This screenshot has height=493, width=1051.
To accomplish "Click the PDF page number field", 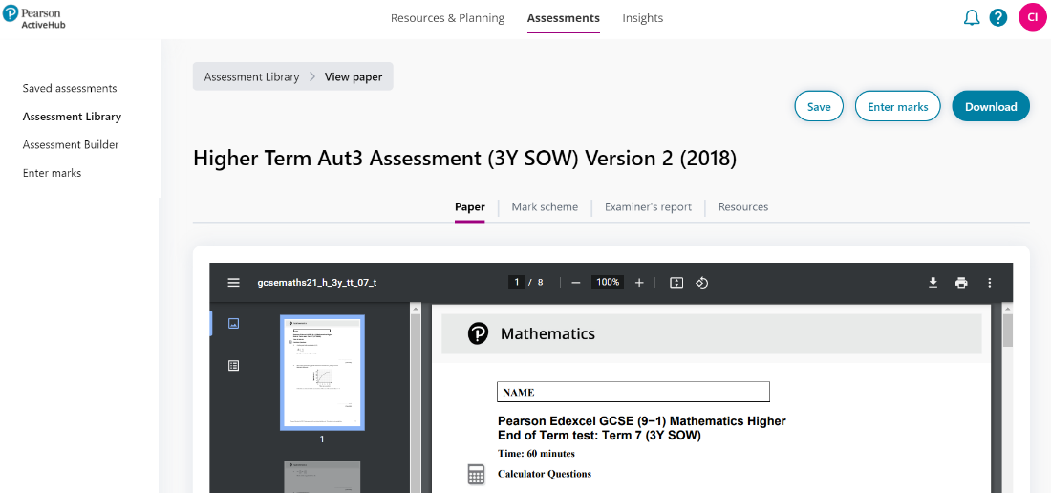I will click(517, 283).
